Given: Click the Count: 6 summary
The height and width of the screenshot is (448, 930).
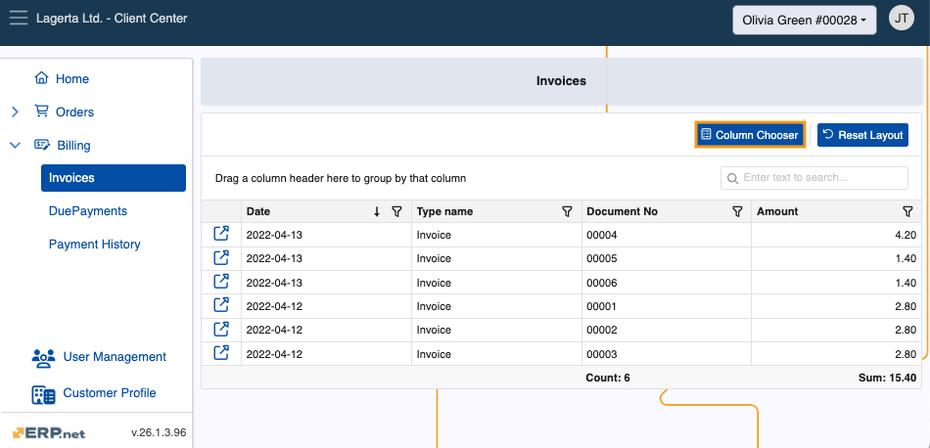Looking at the screenshot, I should (607, 378).
